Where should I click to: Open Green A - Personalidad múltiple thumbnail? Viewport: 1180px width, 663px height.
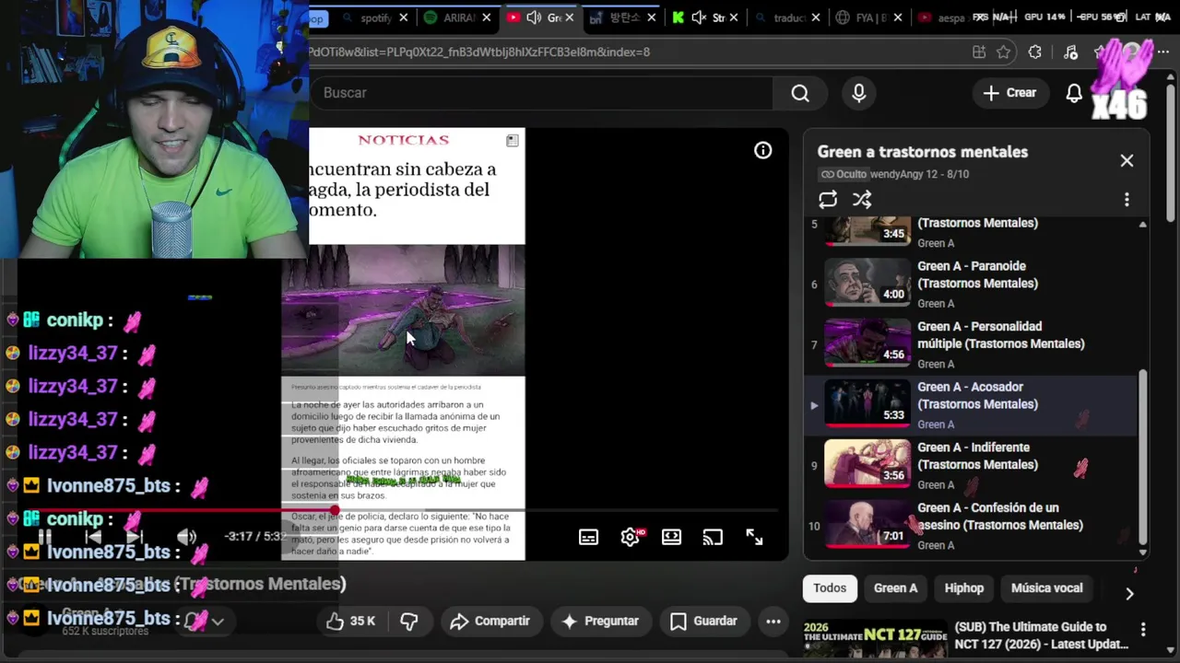click(867, 342)
